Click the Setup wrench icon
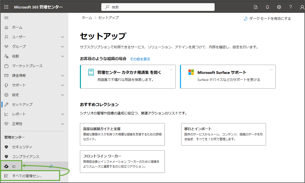Screen dimensions: 305x183 6,104
